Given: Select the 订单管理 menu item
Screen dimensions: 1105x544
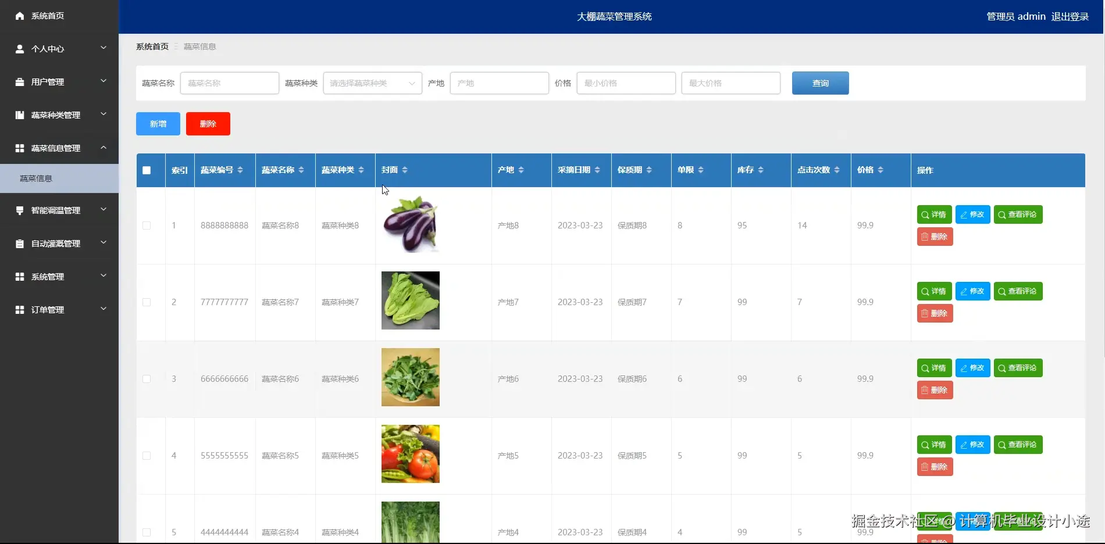Looking at the screenshot, I should [48, 309].
